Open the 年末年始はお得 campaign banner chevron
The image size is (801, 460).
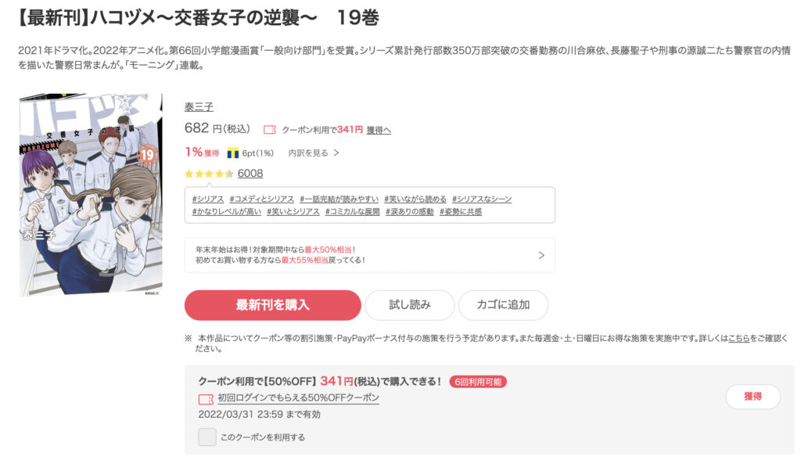tap(541, 255)
